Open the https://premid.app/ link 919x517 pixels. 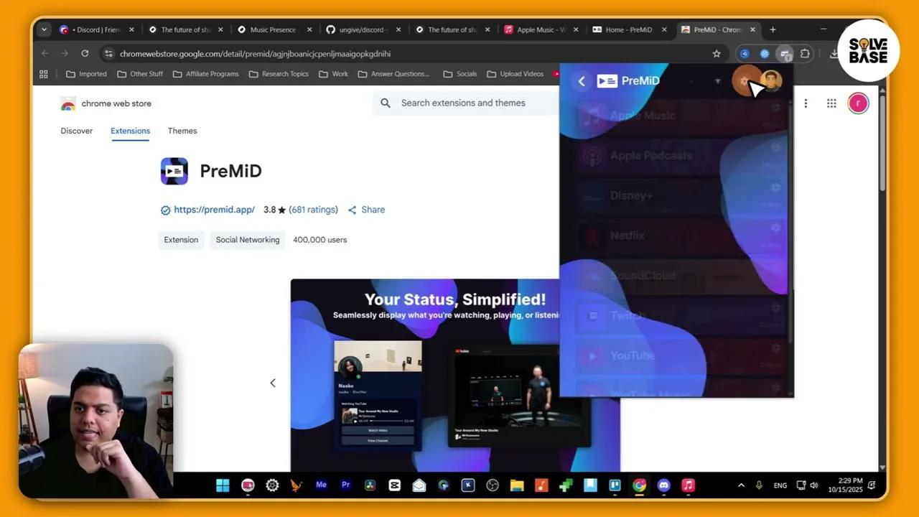point(214,209)
